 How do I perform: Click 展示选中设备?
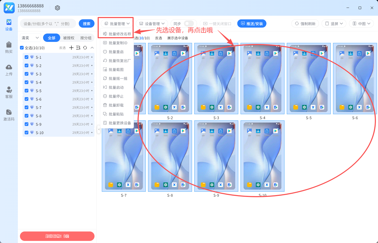[178, 38]
